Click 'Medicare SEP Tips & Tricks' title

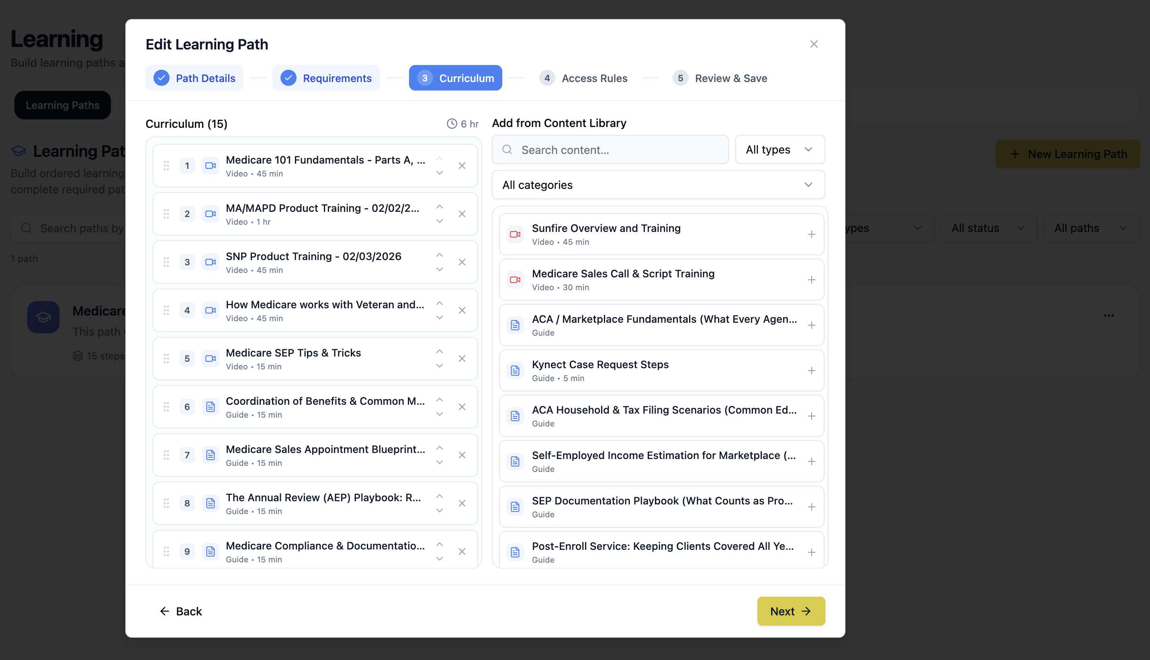293,353
